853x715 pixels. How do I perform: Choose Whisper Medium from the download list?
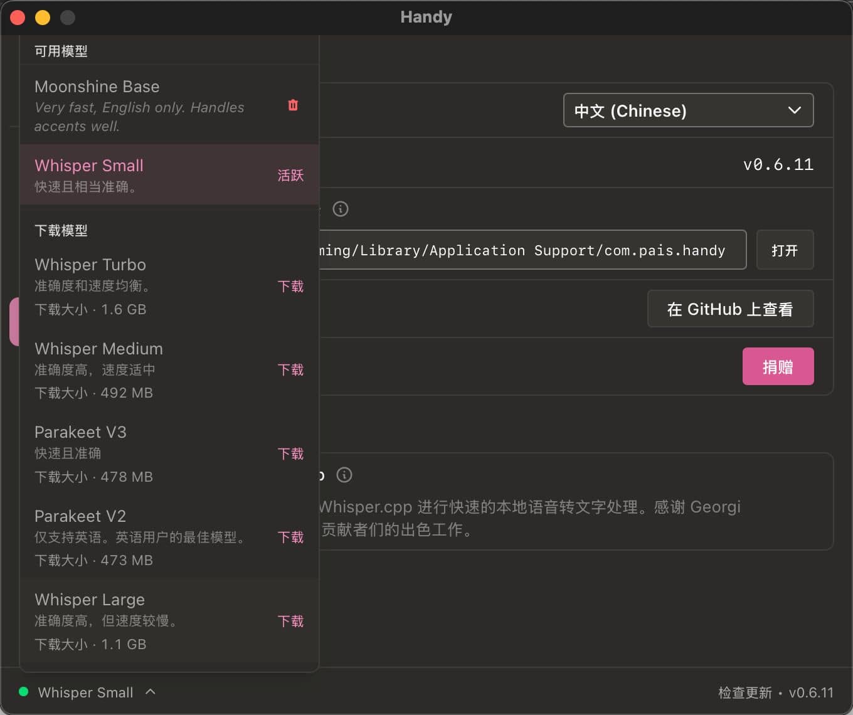point(169,370)
